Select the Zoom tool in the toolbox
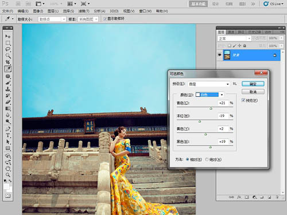This screenshot has width=287, height=215. pos(8,175)
